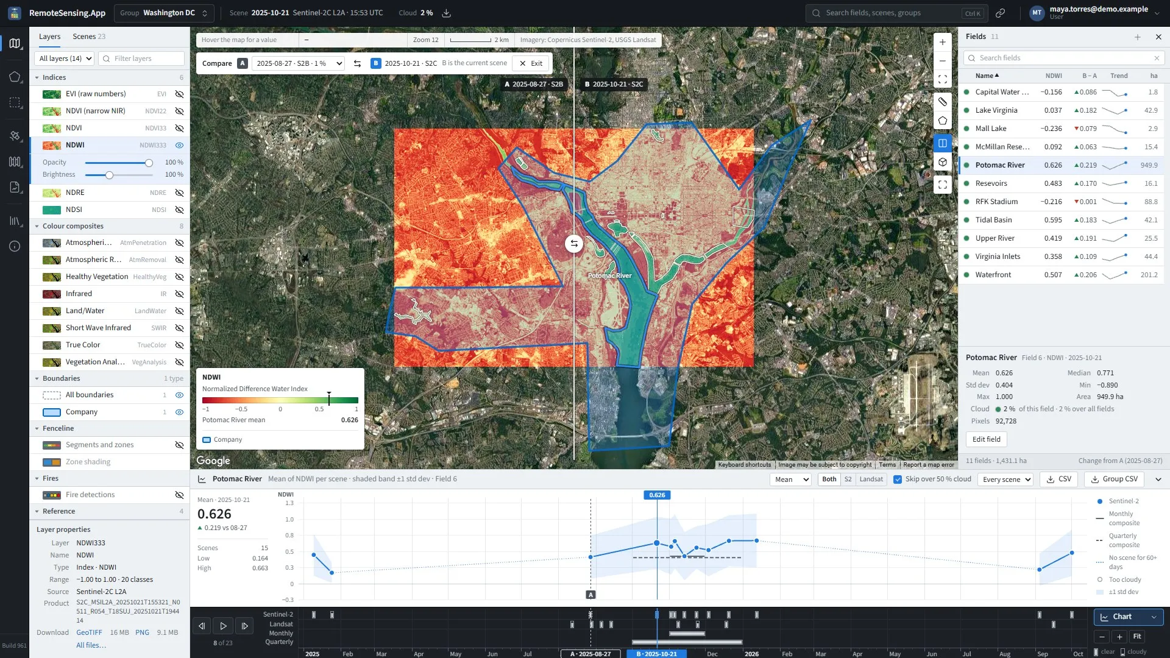Copy share link icon in header
This screenshot has height=658, width=1170.
(1000, 13)
